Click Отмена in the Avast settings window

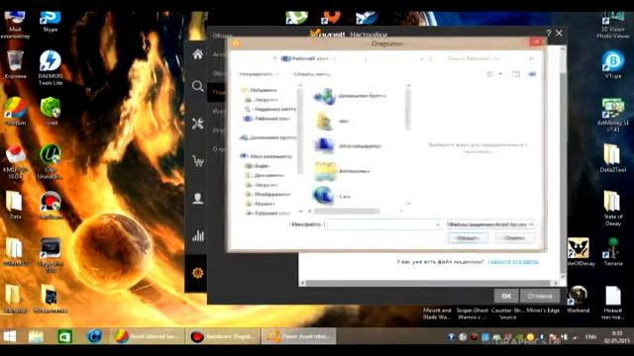tap(539, 296)
